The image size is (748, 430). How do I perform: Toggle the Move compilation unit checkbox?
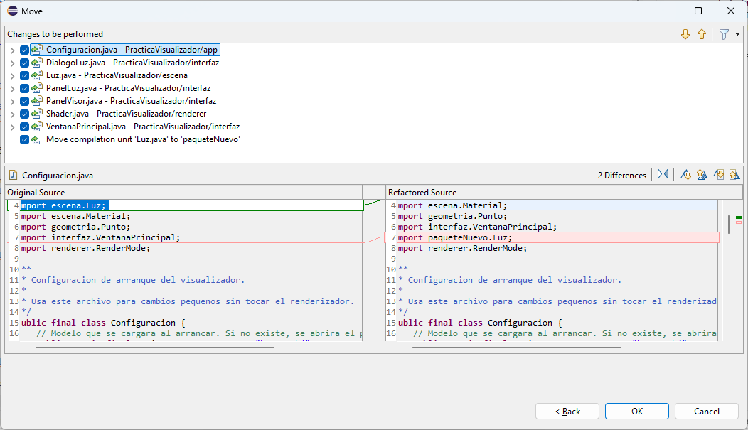click(24, 140)
